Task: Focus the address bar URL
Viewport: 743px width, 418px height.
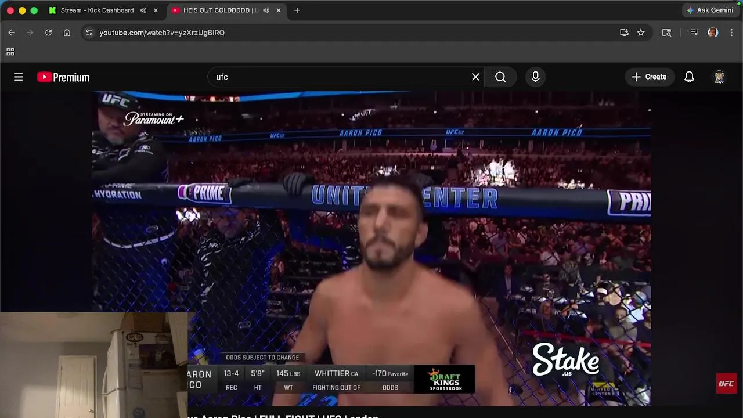Action: [162, 33]
